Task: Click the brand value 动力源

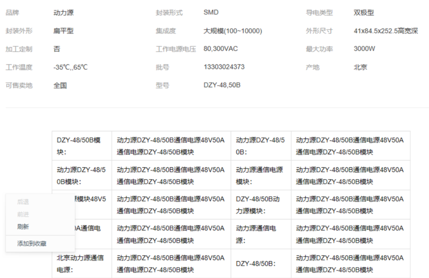Action: point(63,12)
